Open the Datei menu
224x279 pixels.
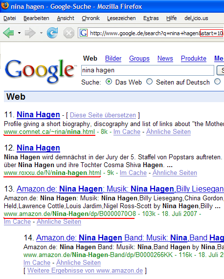(x=10, y=18)
